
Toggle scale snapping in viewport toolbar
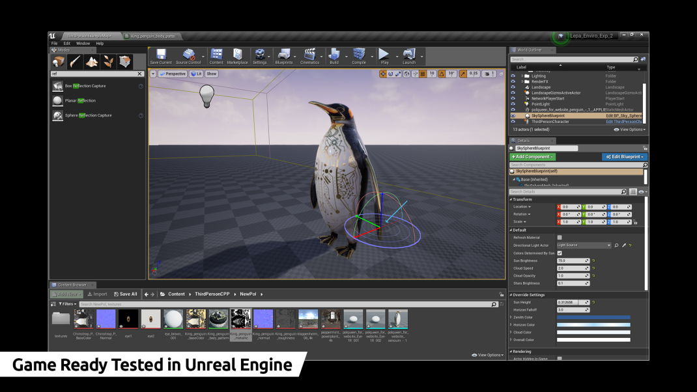pyautogui.click(x=463, y=74)
